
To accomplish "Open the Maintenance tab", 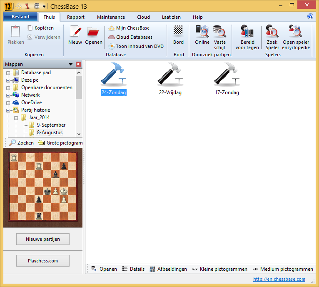I will click(x=111, y=17).
